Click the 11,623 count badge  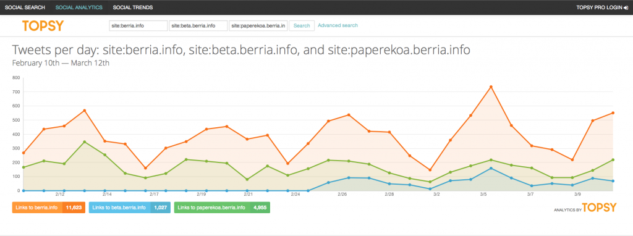(x=74, y=208)
